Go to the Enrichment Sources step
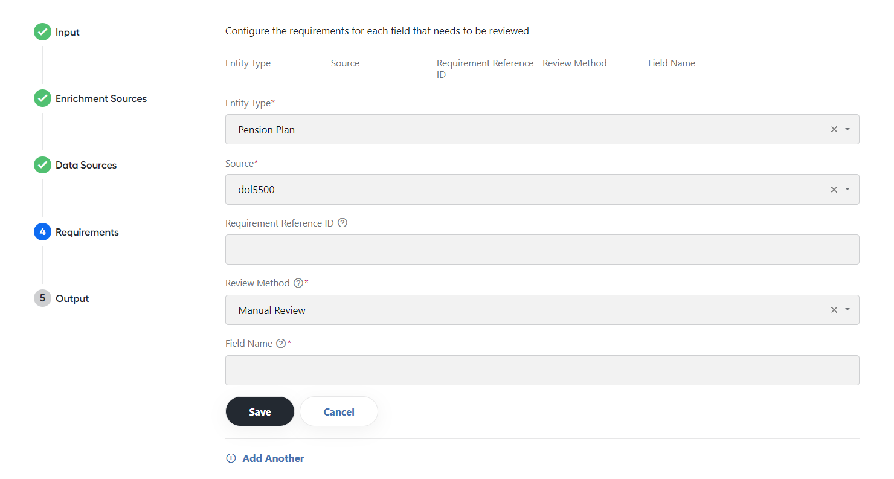The image size is (894, 479). pos(101,98)
